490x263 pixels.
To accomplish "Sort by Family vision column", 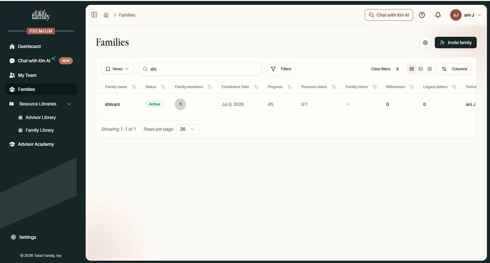I will pyautogui.click(x=374, y=87).
